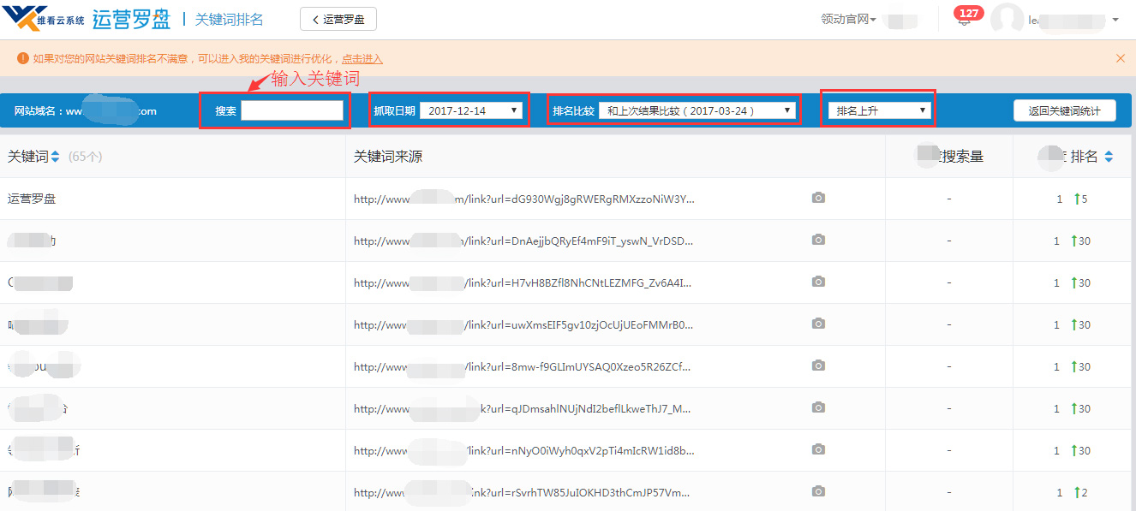
Task: Open the source link containing nNyO0iWyh0qxV2pTi4
Action: (x=523, y=450)
